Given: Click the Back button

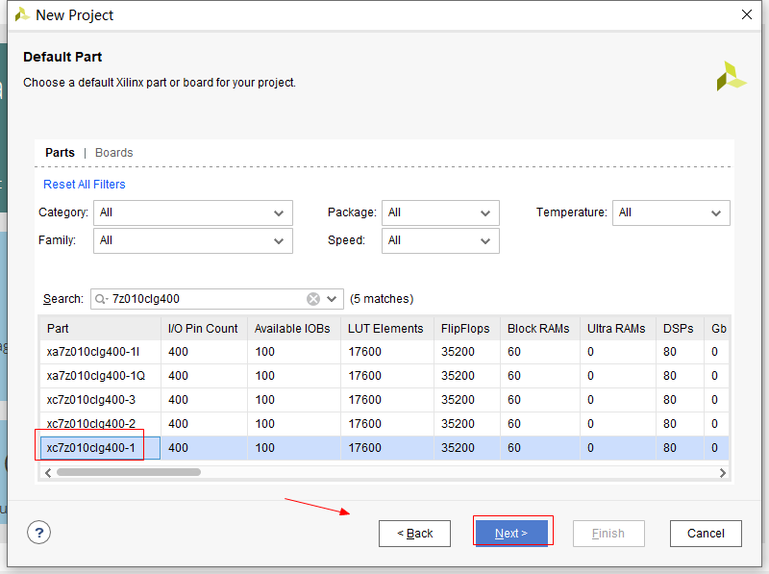Looking at the screenshot, I should [x=414, y=534].
